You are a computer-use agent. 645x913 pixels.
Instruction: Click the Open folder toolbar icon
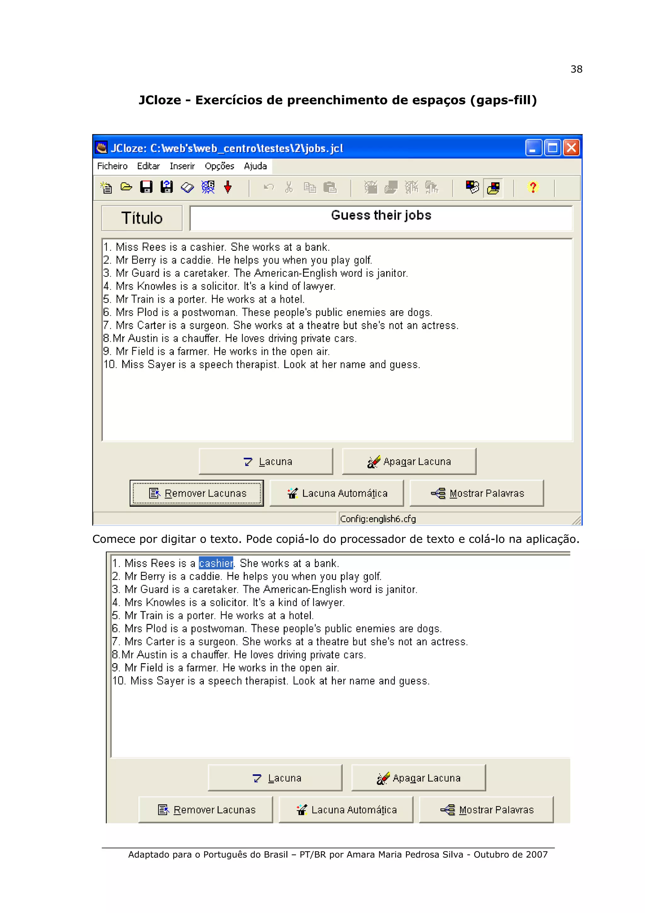(126, 187)
